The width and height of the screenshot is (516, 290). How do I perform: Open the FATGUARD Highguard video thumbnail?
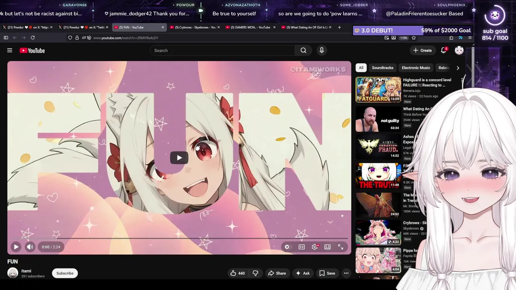tap(378, 89)
